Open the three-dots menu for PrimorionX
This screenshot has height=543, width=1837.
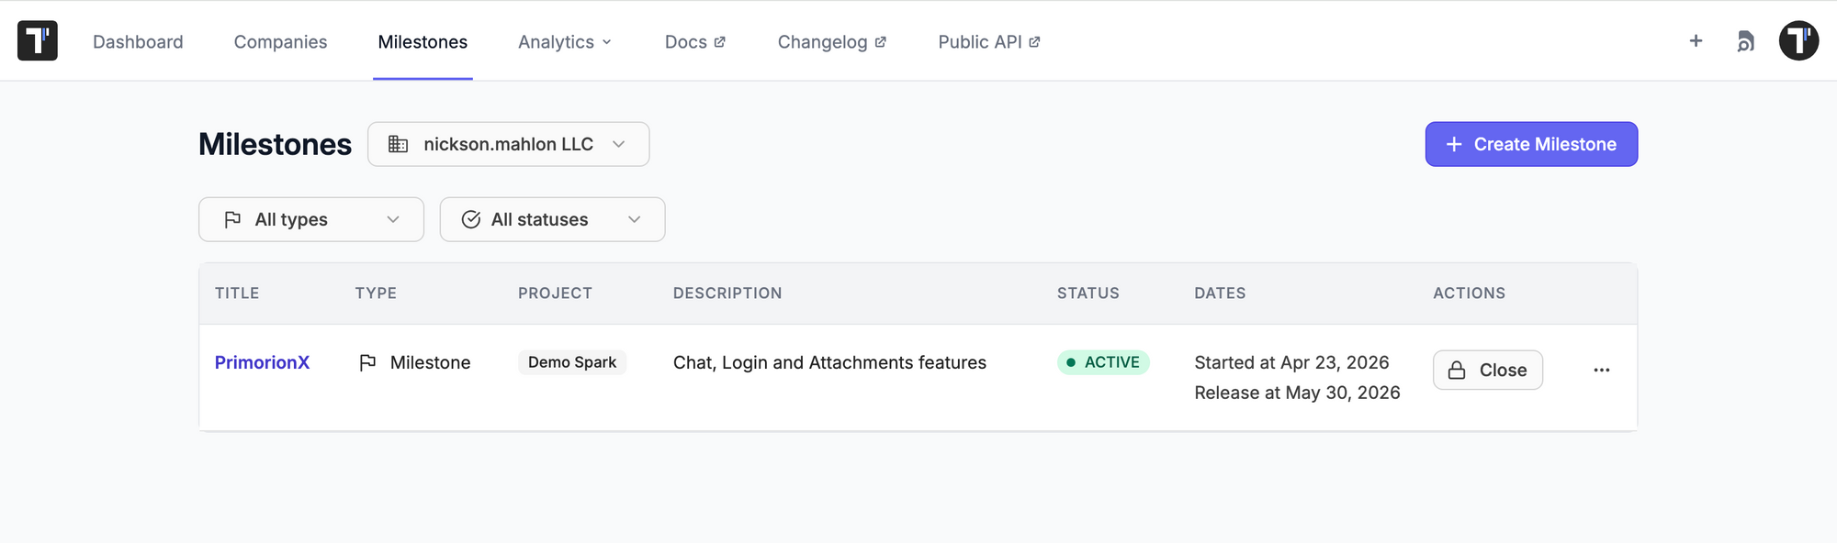coord(1601,370)
